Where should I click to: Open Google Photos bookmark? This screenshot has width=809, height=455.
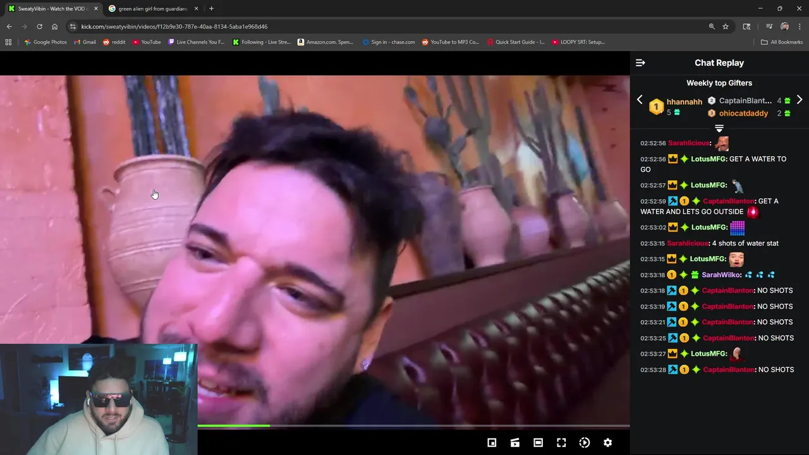pyautogui.click(x=46, y=42)
